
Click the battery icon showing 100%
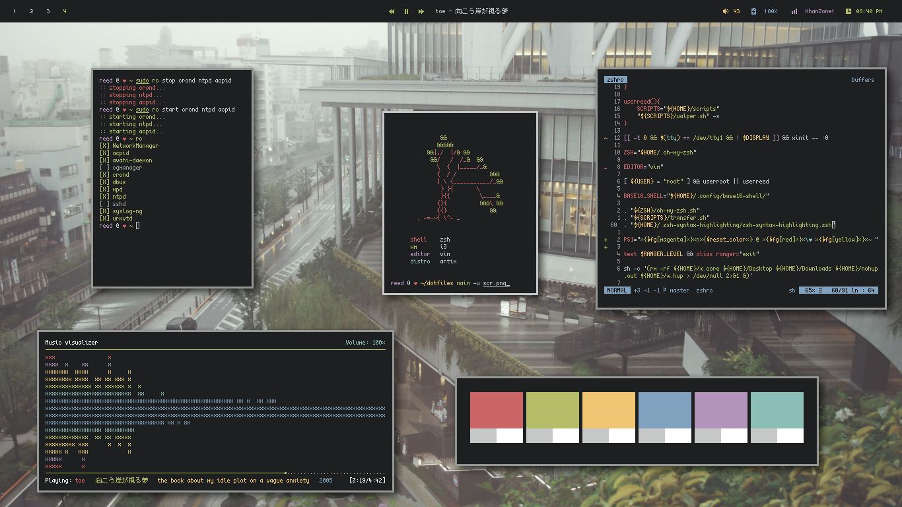click(x=753, y=11)
